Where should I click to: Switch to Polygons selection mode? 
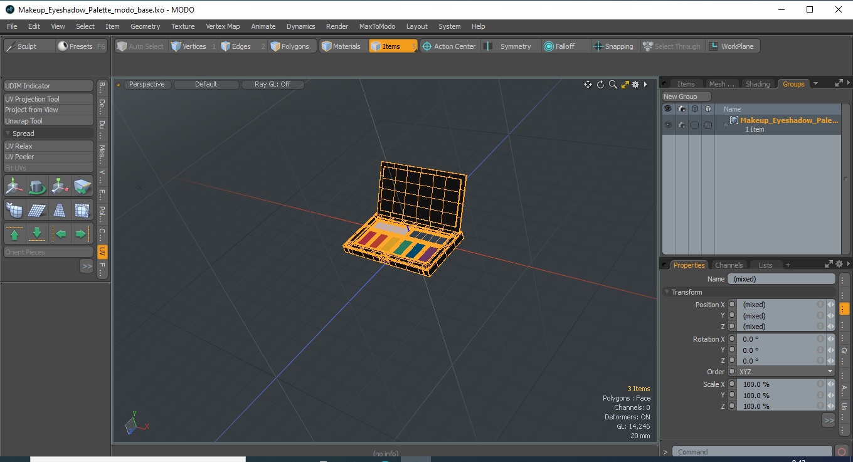(292, 46)
